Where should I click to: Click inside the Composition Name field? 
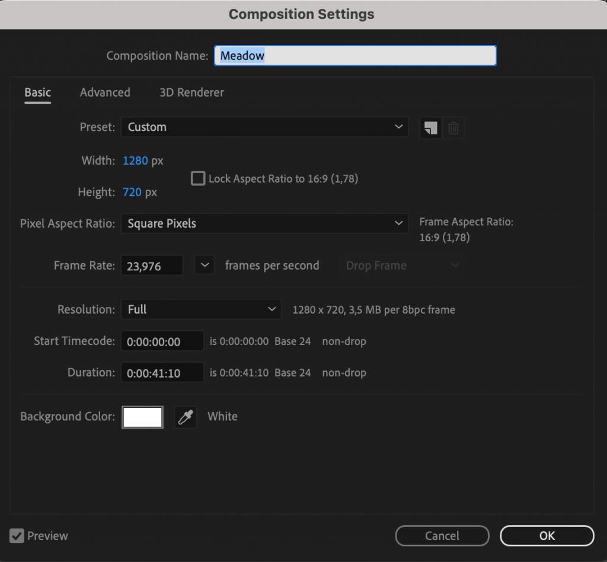point(355,55)
